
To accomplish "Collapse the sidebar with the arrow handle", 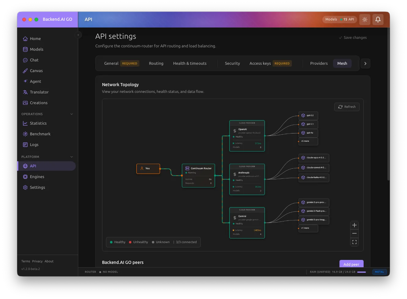I will [79, 35].
